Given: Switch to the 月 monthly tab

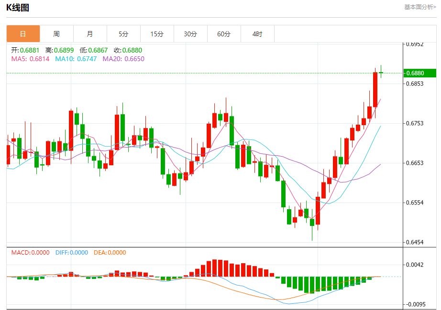Looking at the screenshot, I should 90,34.
